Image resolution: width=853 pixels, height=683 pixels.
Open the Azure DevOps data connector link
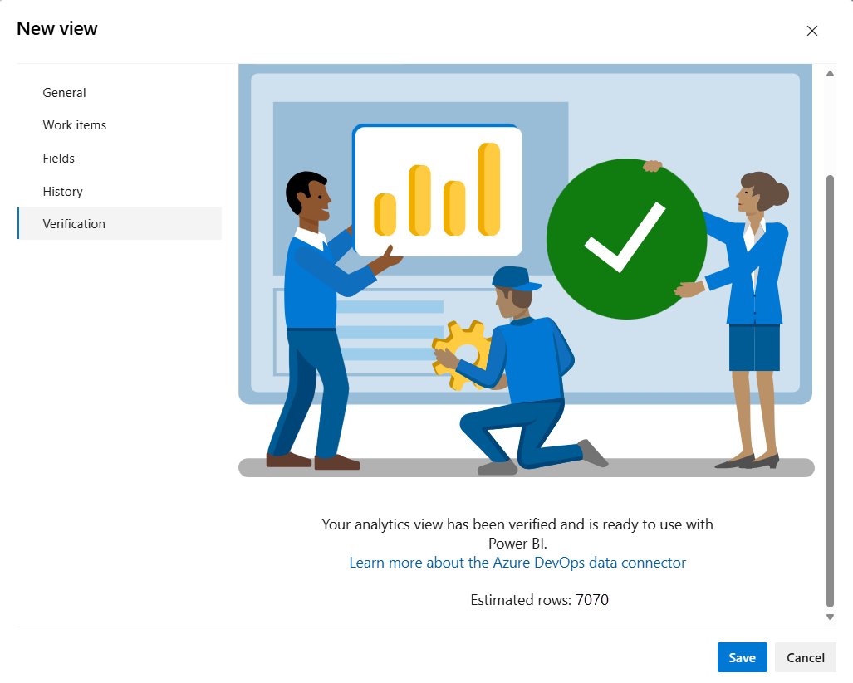click(x=517, y=562)
